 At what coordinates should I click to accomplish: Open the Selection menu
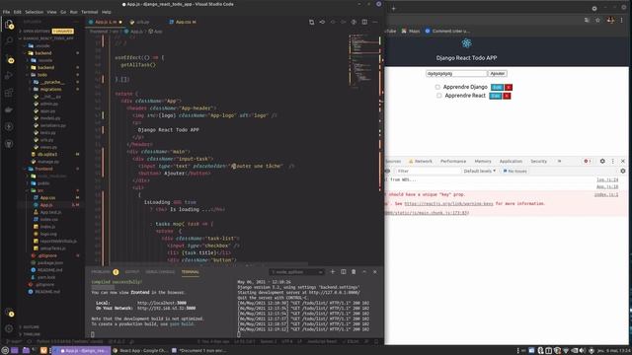[x=34, y=12]
